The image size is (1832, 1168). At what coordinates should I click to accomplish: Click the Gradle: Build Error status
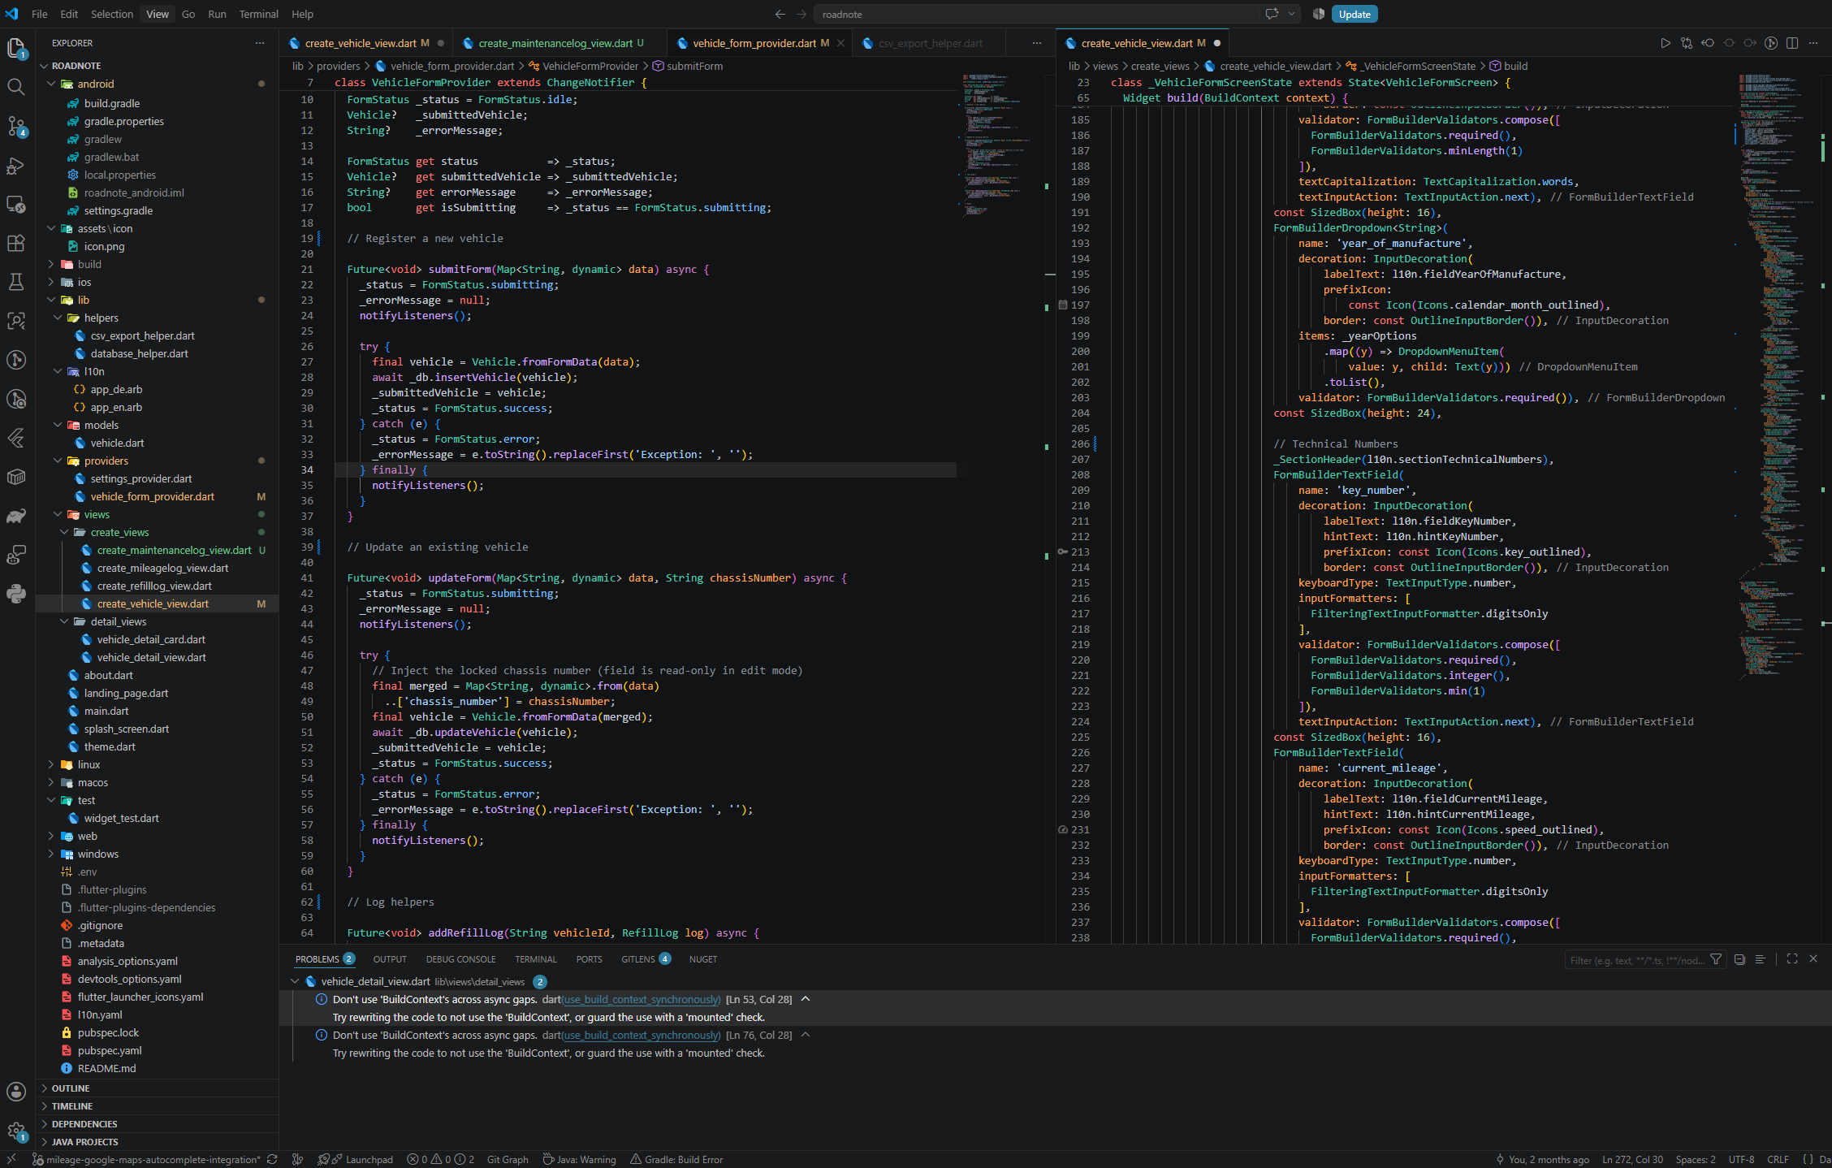676,1160
